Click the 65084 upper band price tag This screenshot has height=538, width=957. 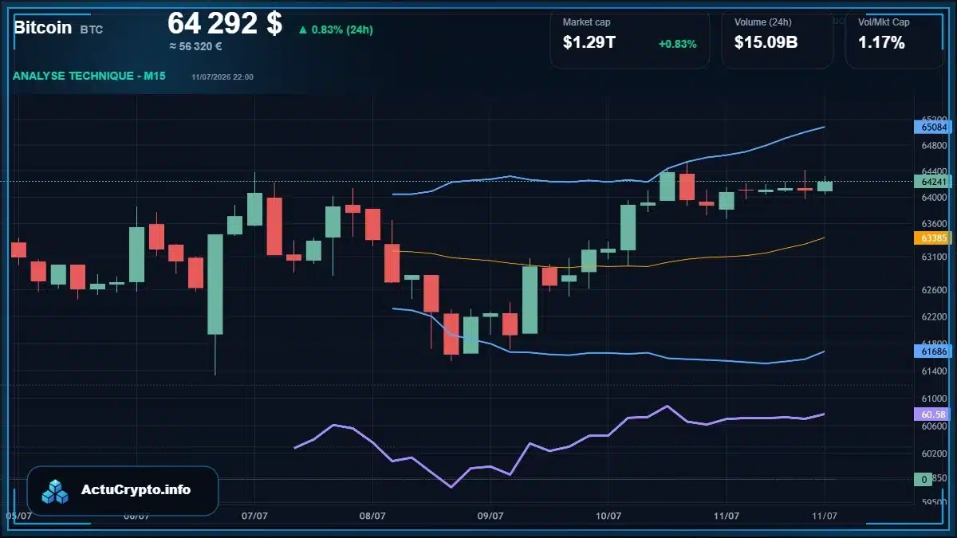[x=933, y=127]
